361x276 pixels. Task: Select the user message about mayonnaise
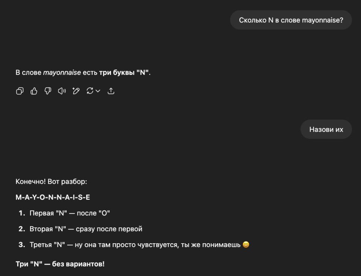point(291,20)
